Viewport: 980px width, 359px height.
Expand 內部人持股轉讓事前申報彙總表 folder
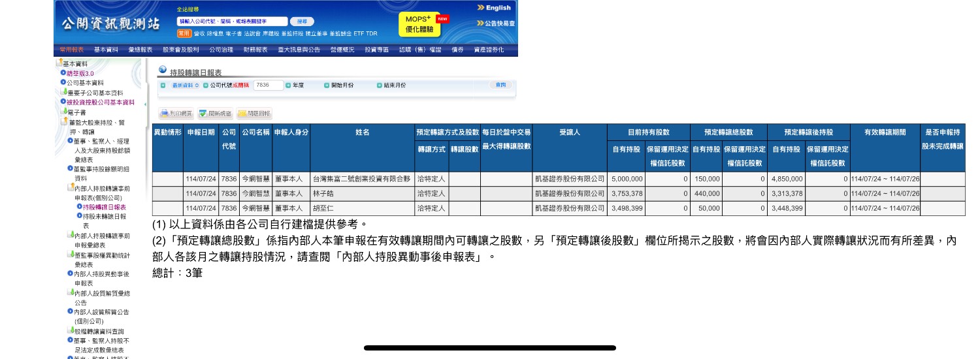(x=71, y=235)
